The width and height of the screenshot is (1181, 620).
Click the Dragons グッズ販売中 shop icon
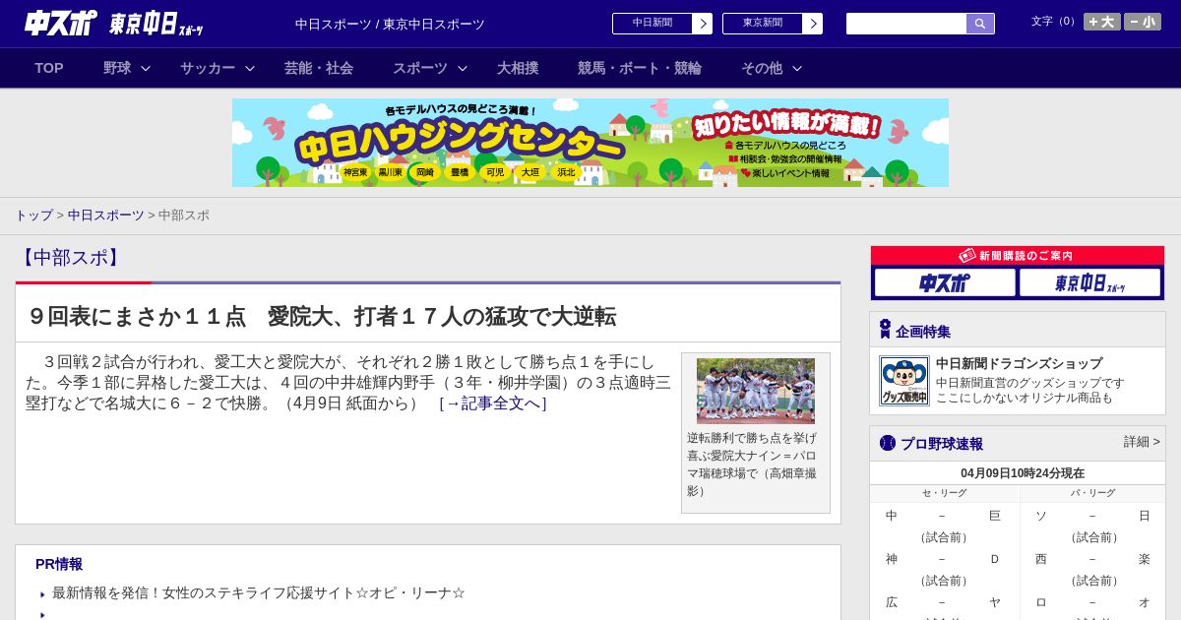point(904,381)
